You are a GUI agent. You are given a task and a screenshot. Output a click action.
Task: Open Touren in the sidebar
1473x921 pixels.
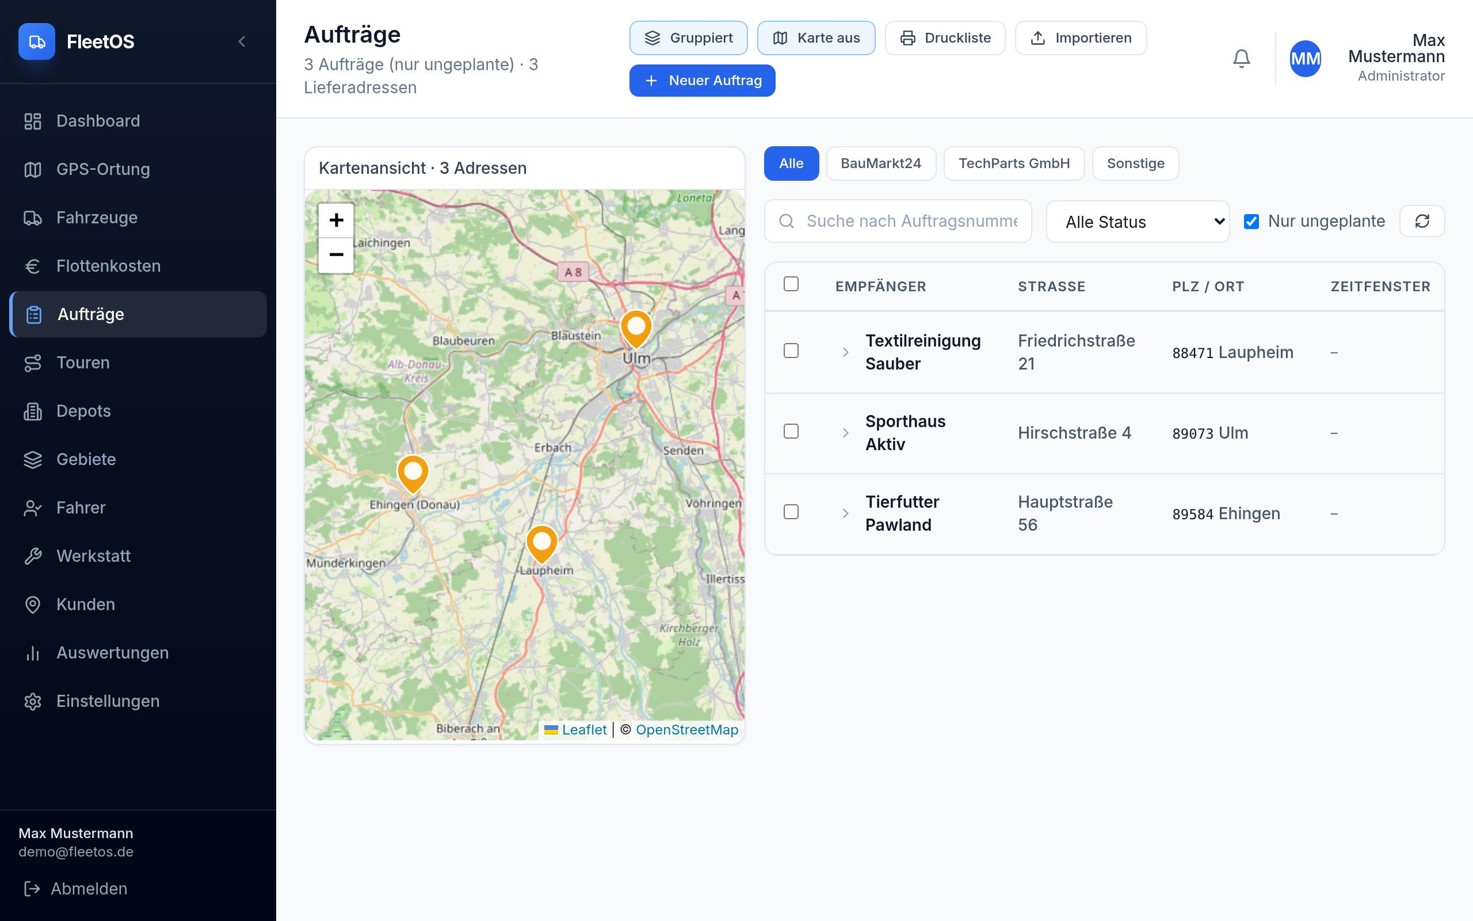coord(138,363)
